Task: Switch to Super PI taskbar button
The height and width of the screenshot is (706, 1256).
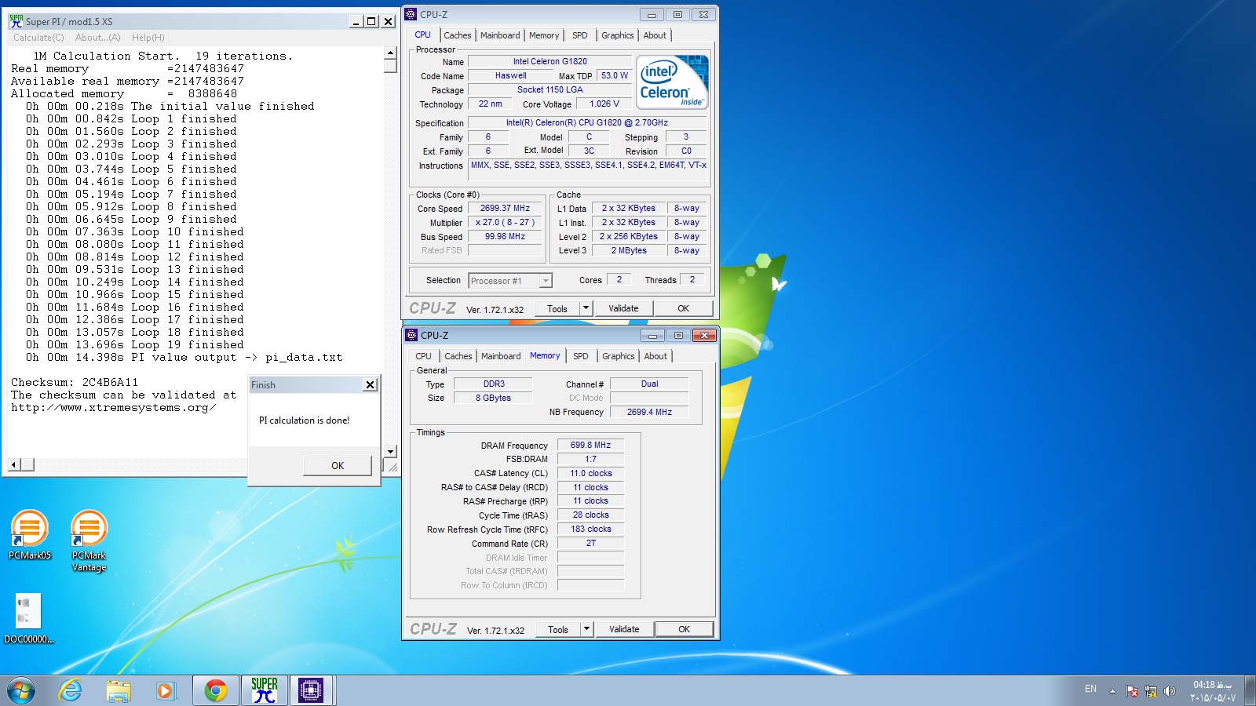Action: [x=265, y=690]
